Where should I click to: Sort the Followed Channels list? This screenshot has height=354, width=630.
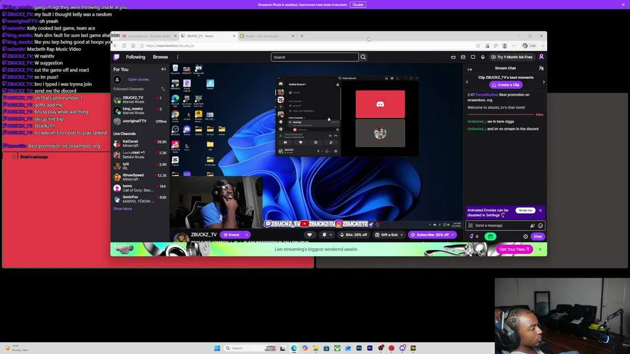tap(163, 89)
